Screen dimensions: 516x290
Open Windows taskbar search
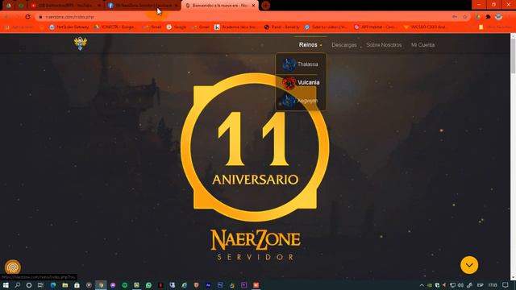tap(18, 285)
